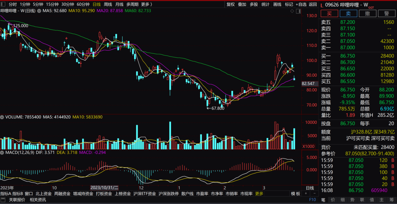Toggle 叠加 overlay mode

tap(242, 4)
